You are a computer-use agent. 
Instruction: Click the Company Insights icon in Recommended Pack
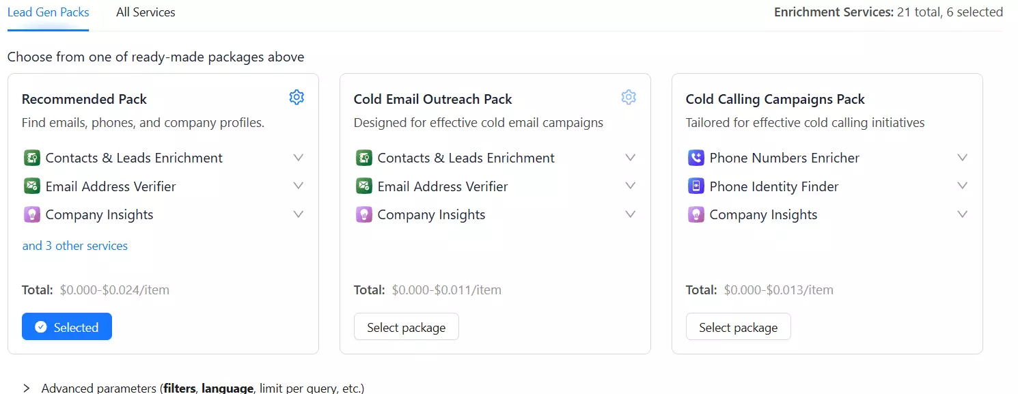(32, 214)
